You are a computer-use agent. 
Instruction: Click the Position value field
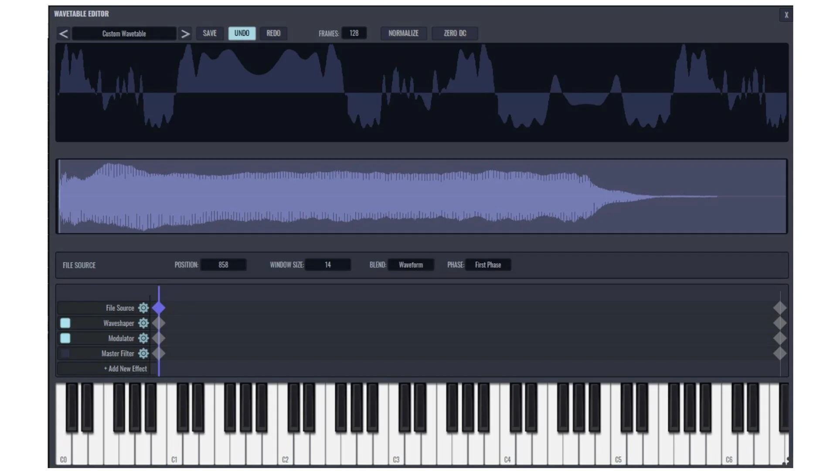pos(223,265)
